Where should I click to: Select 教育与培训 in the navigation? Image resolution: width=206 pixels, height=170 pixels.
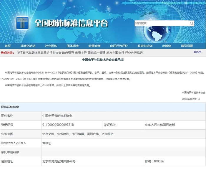[x=145, y=46]
